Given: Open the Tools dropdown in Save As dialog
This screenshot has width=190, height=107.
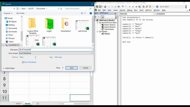Looking at the screenshot, I should click(60, 68).
